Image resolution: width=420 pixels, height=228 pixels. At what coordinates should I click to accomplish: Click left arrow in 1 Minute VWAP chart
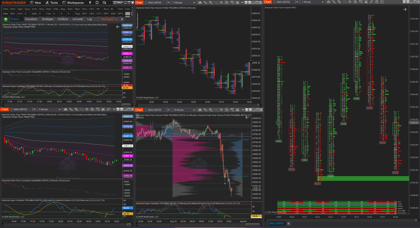coord(118,27)
